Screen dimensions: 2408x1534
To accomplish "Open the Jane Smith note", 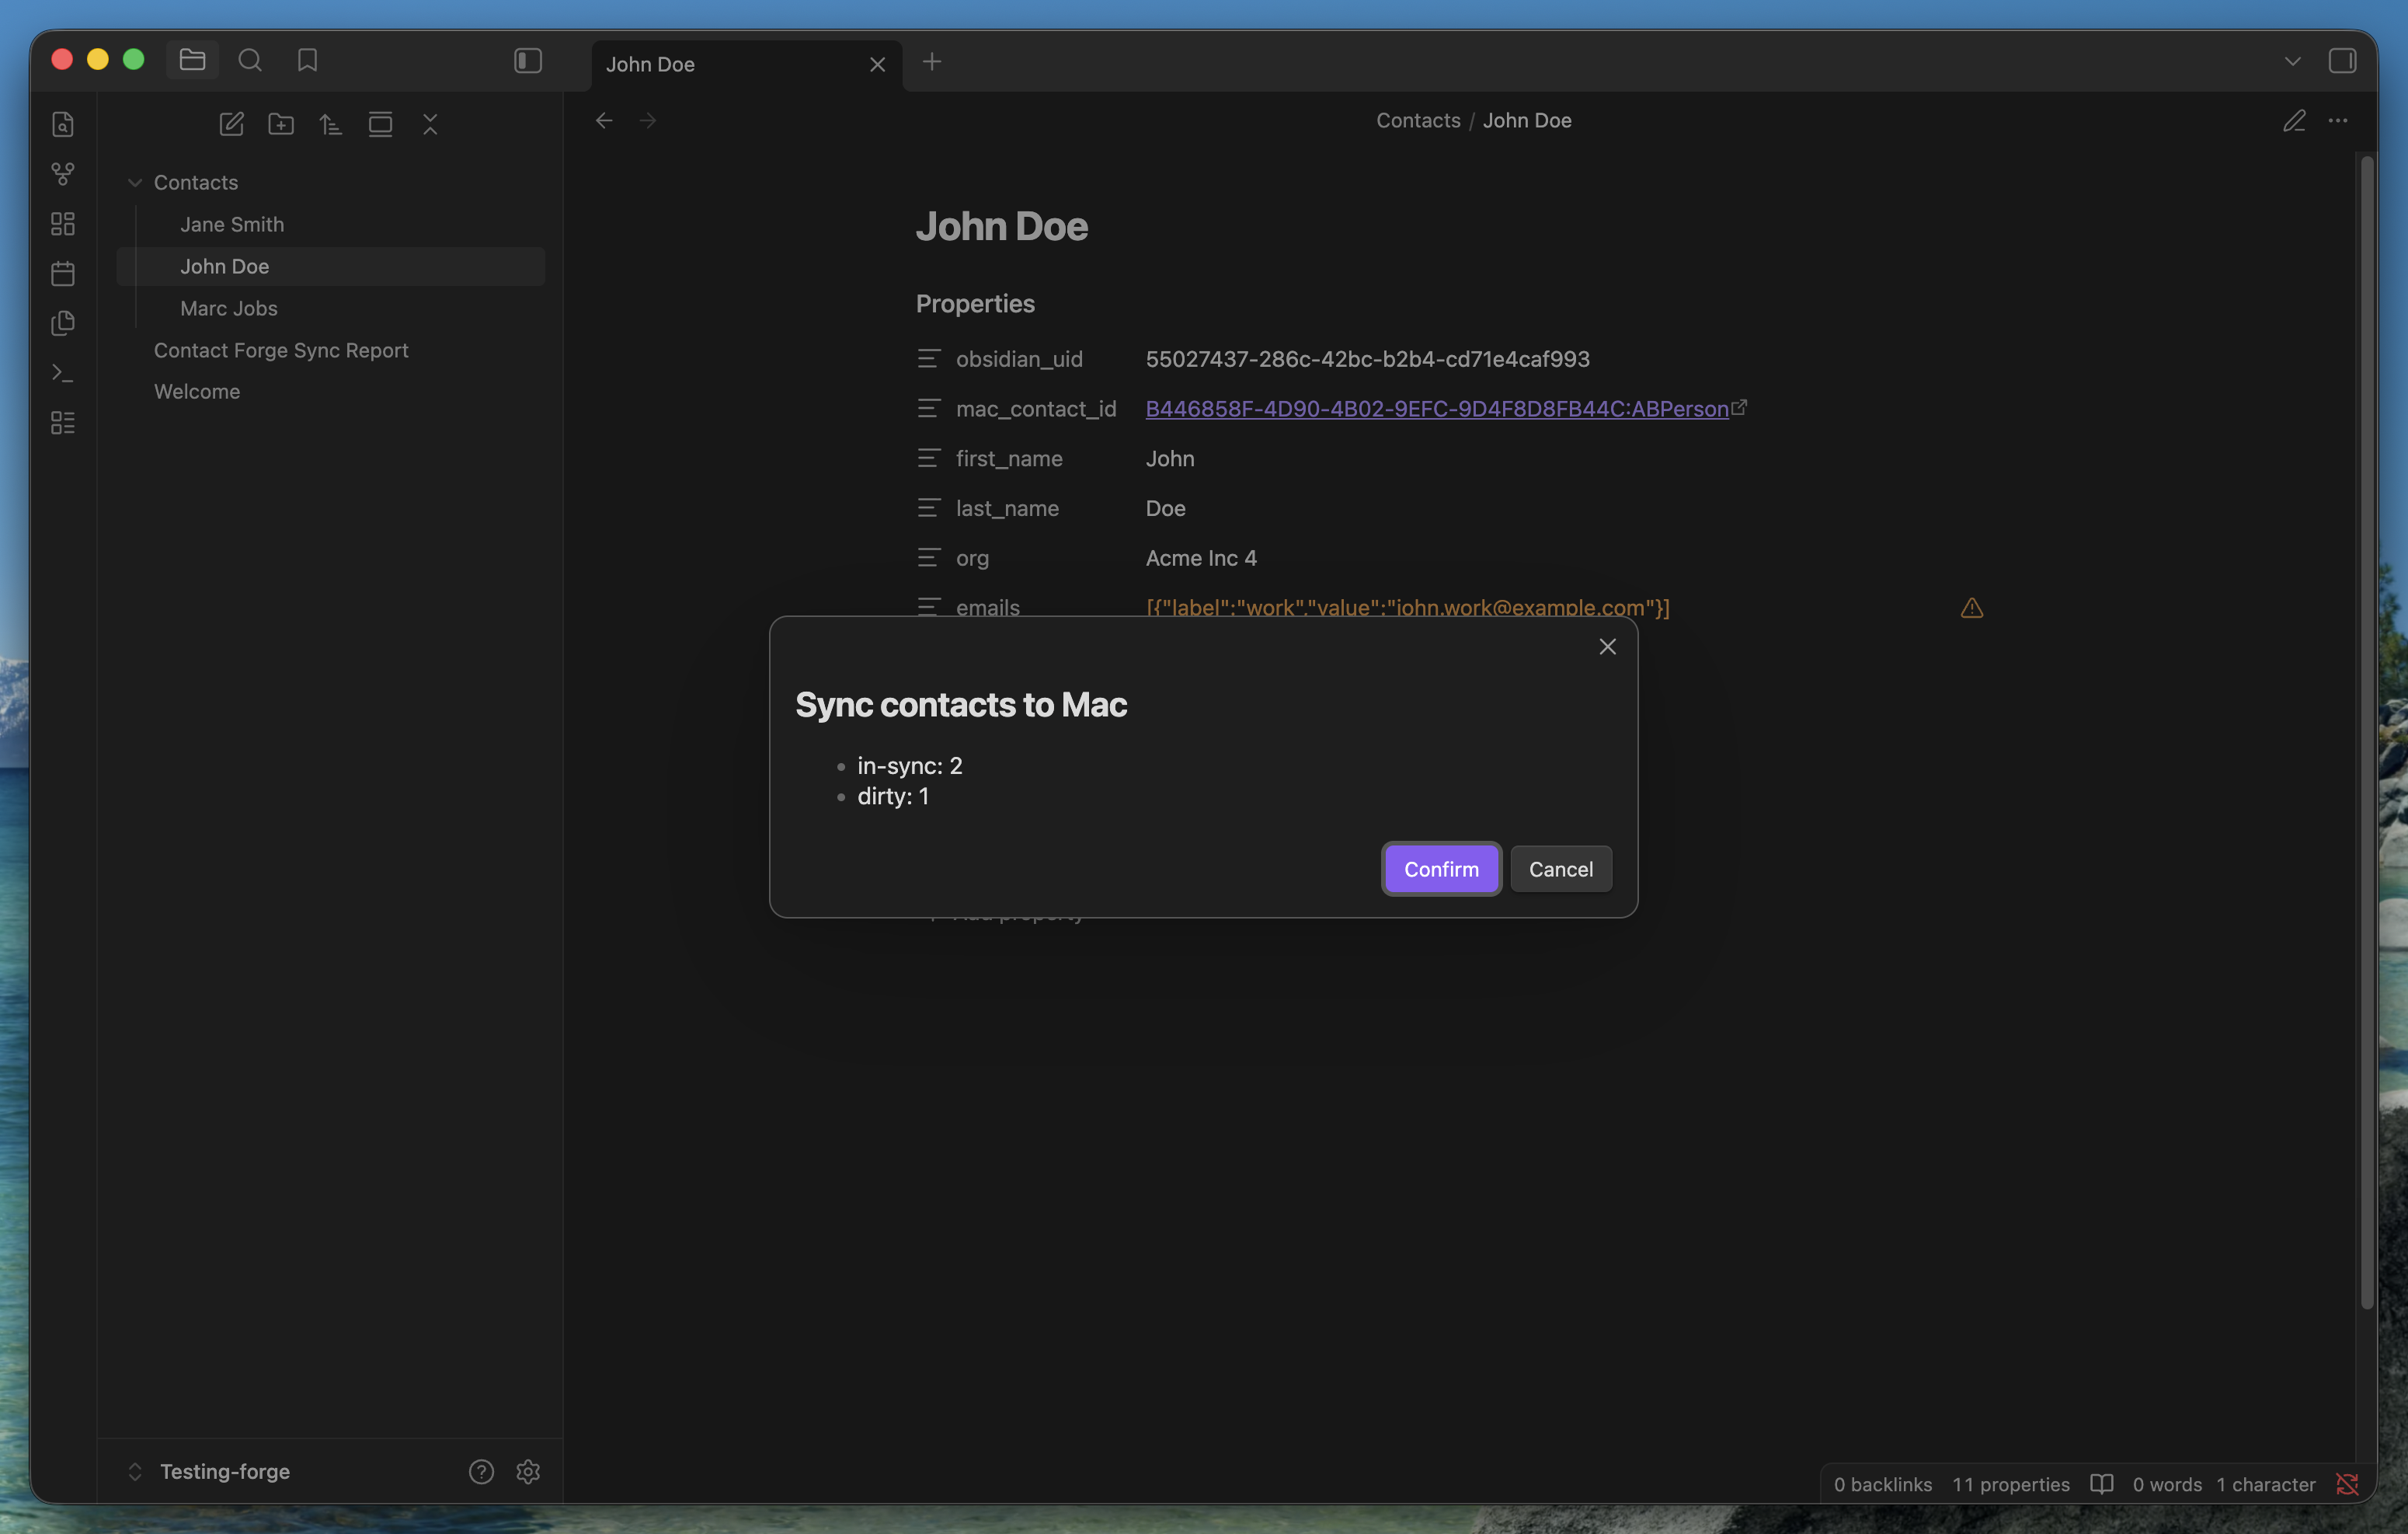I will point(232,224).
